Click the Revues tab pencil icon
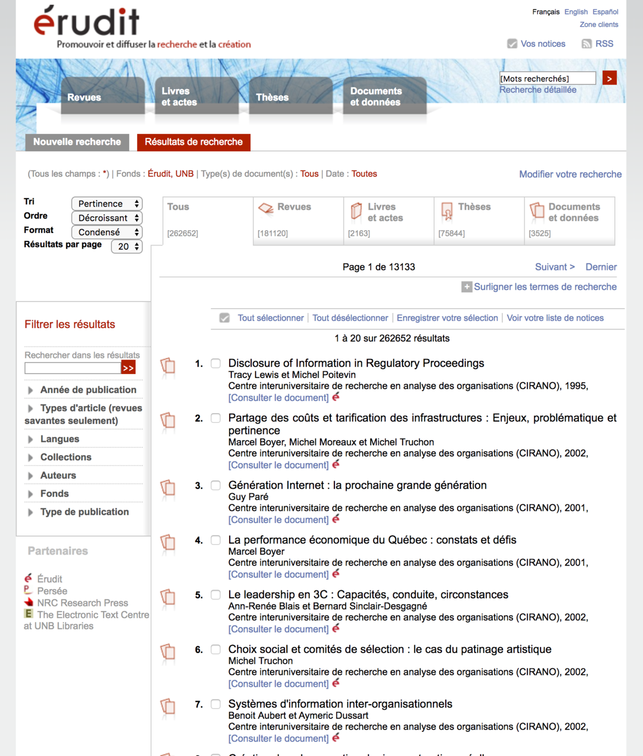This screenshot has height=756, width=643. (265, 208)
